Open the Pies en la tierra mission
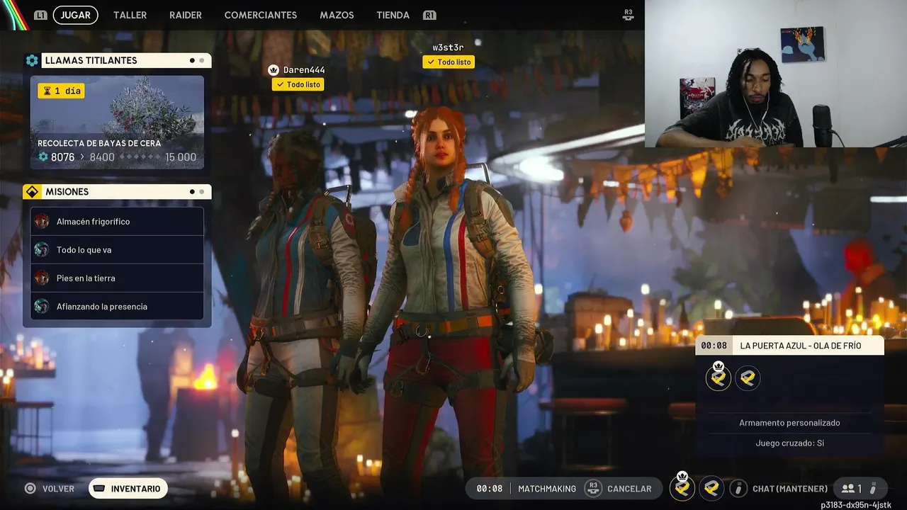The image size is (907, 510). click(117, 278)
